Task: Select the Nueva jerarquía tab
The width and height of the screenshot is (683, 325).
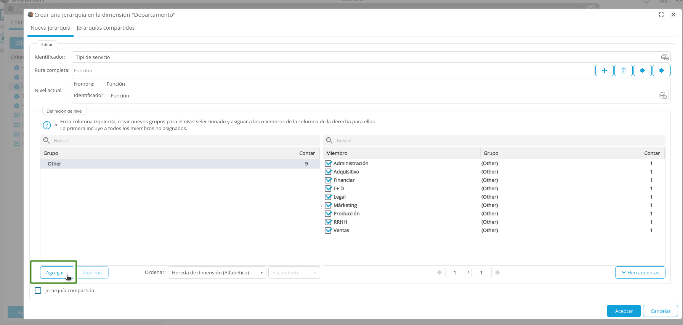Action: (x=50, y=28)
